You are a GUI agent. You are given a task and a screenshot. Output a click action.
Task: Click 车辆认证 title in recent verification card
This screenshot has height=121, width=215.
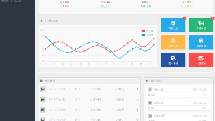click(158, 103)
